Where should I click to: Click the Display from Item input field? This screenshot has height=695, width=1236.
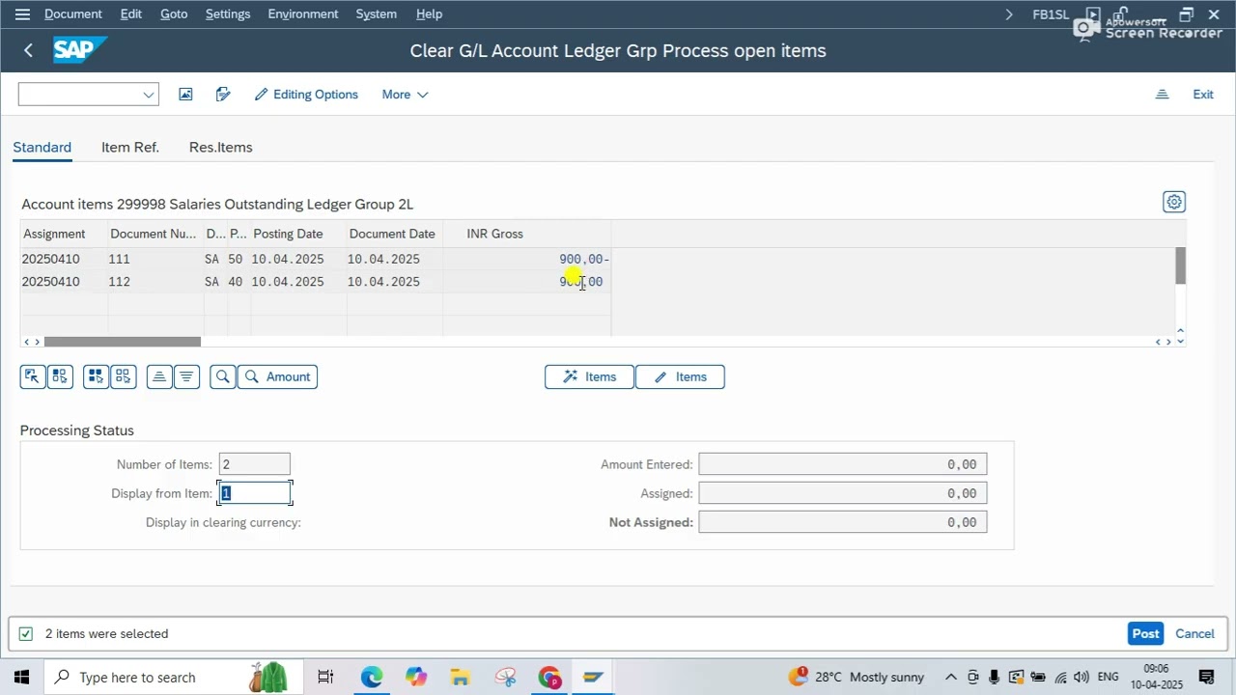pyautogui.click(x=255, y=493)
